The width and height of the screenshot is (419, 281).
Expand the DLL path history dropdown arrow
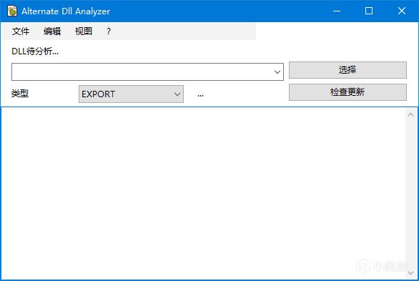click(277, 72)
